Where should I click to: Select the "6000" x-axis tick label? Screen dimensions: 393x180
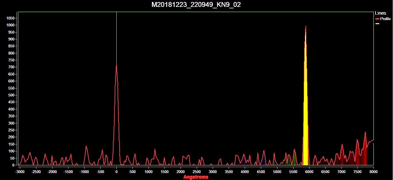(309, 172)
